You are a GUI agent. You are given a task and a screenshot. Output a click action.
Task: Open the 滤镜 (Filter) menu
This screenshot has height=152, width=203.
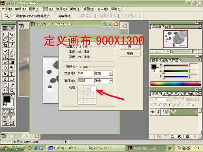click(75, 9)
